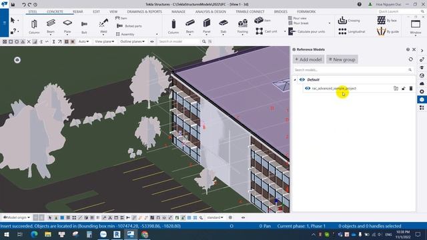Click the Assembly command
The image size is (427, 240).
(x=125, y=34)
